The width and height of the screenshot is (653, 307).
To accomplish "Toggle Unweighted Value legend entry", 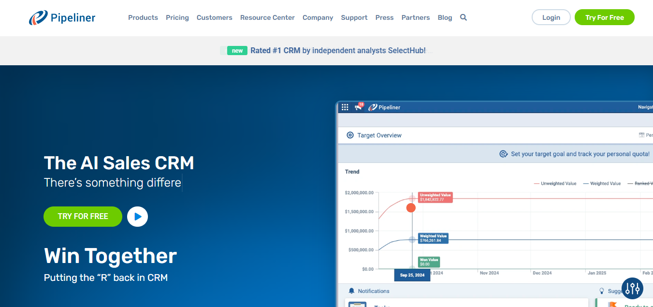I will click(x=555, y=184).
